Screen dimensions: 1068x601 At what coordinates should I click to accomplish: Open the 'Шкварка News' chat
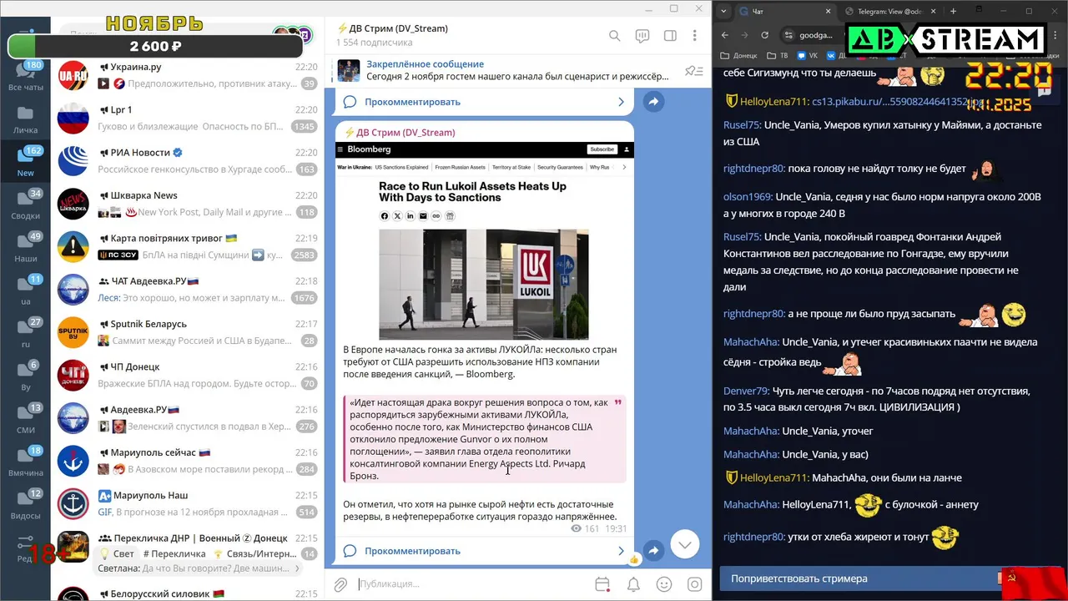pyautogui.click(x=188, y=204)
